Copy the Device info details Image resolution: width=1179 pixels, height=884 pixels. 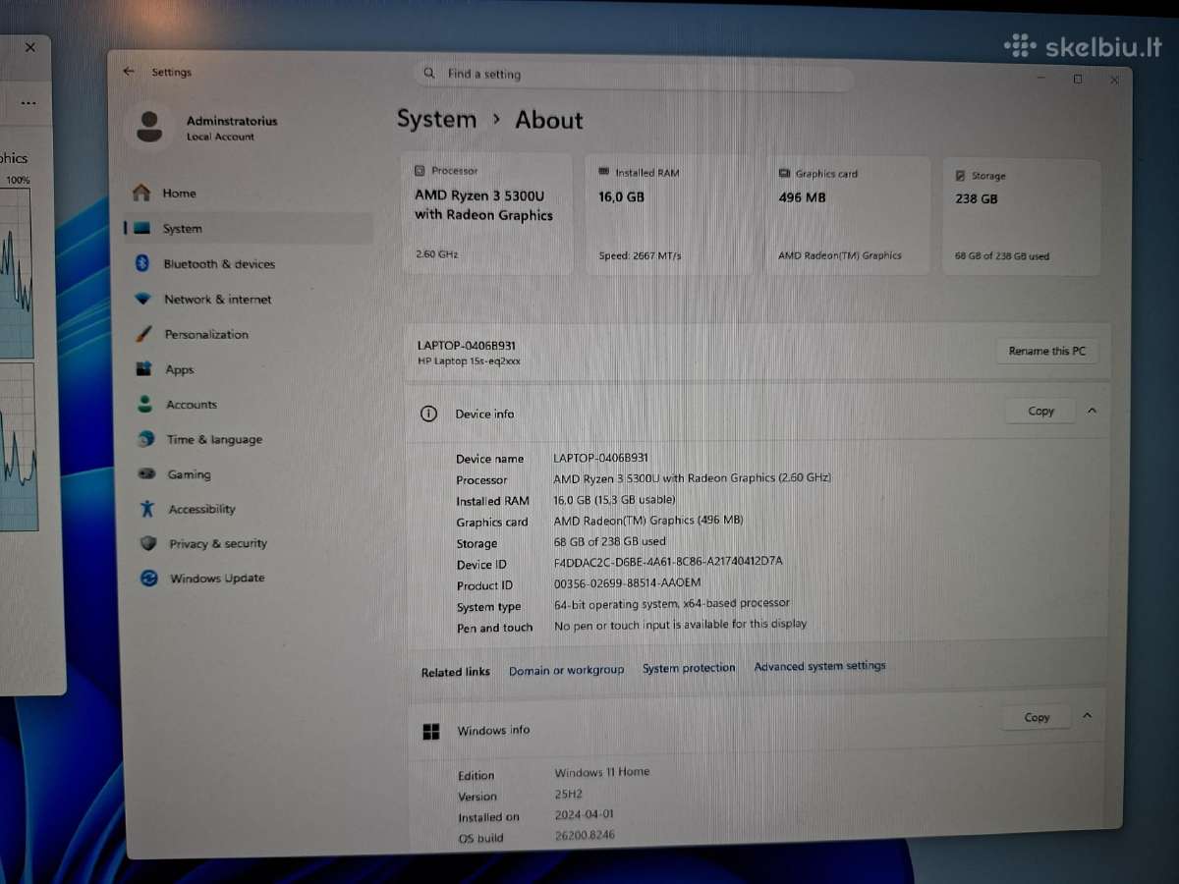pos(1040,411)
